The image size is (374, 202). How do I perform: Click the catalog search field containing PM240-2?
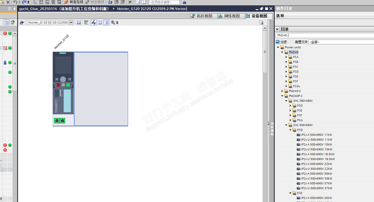325,35
